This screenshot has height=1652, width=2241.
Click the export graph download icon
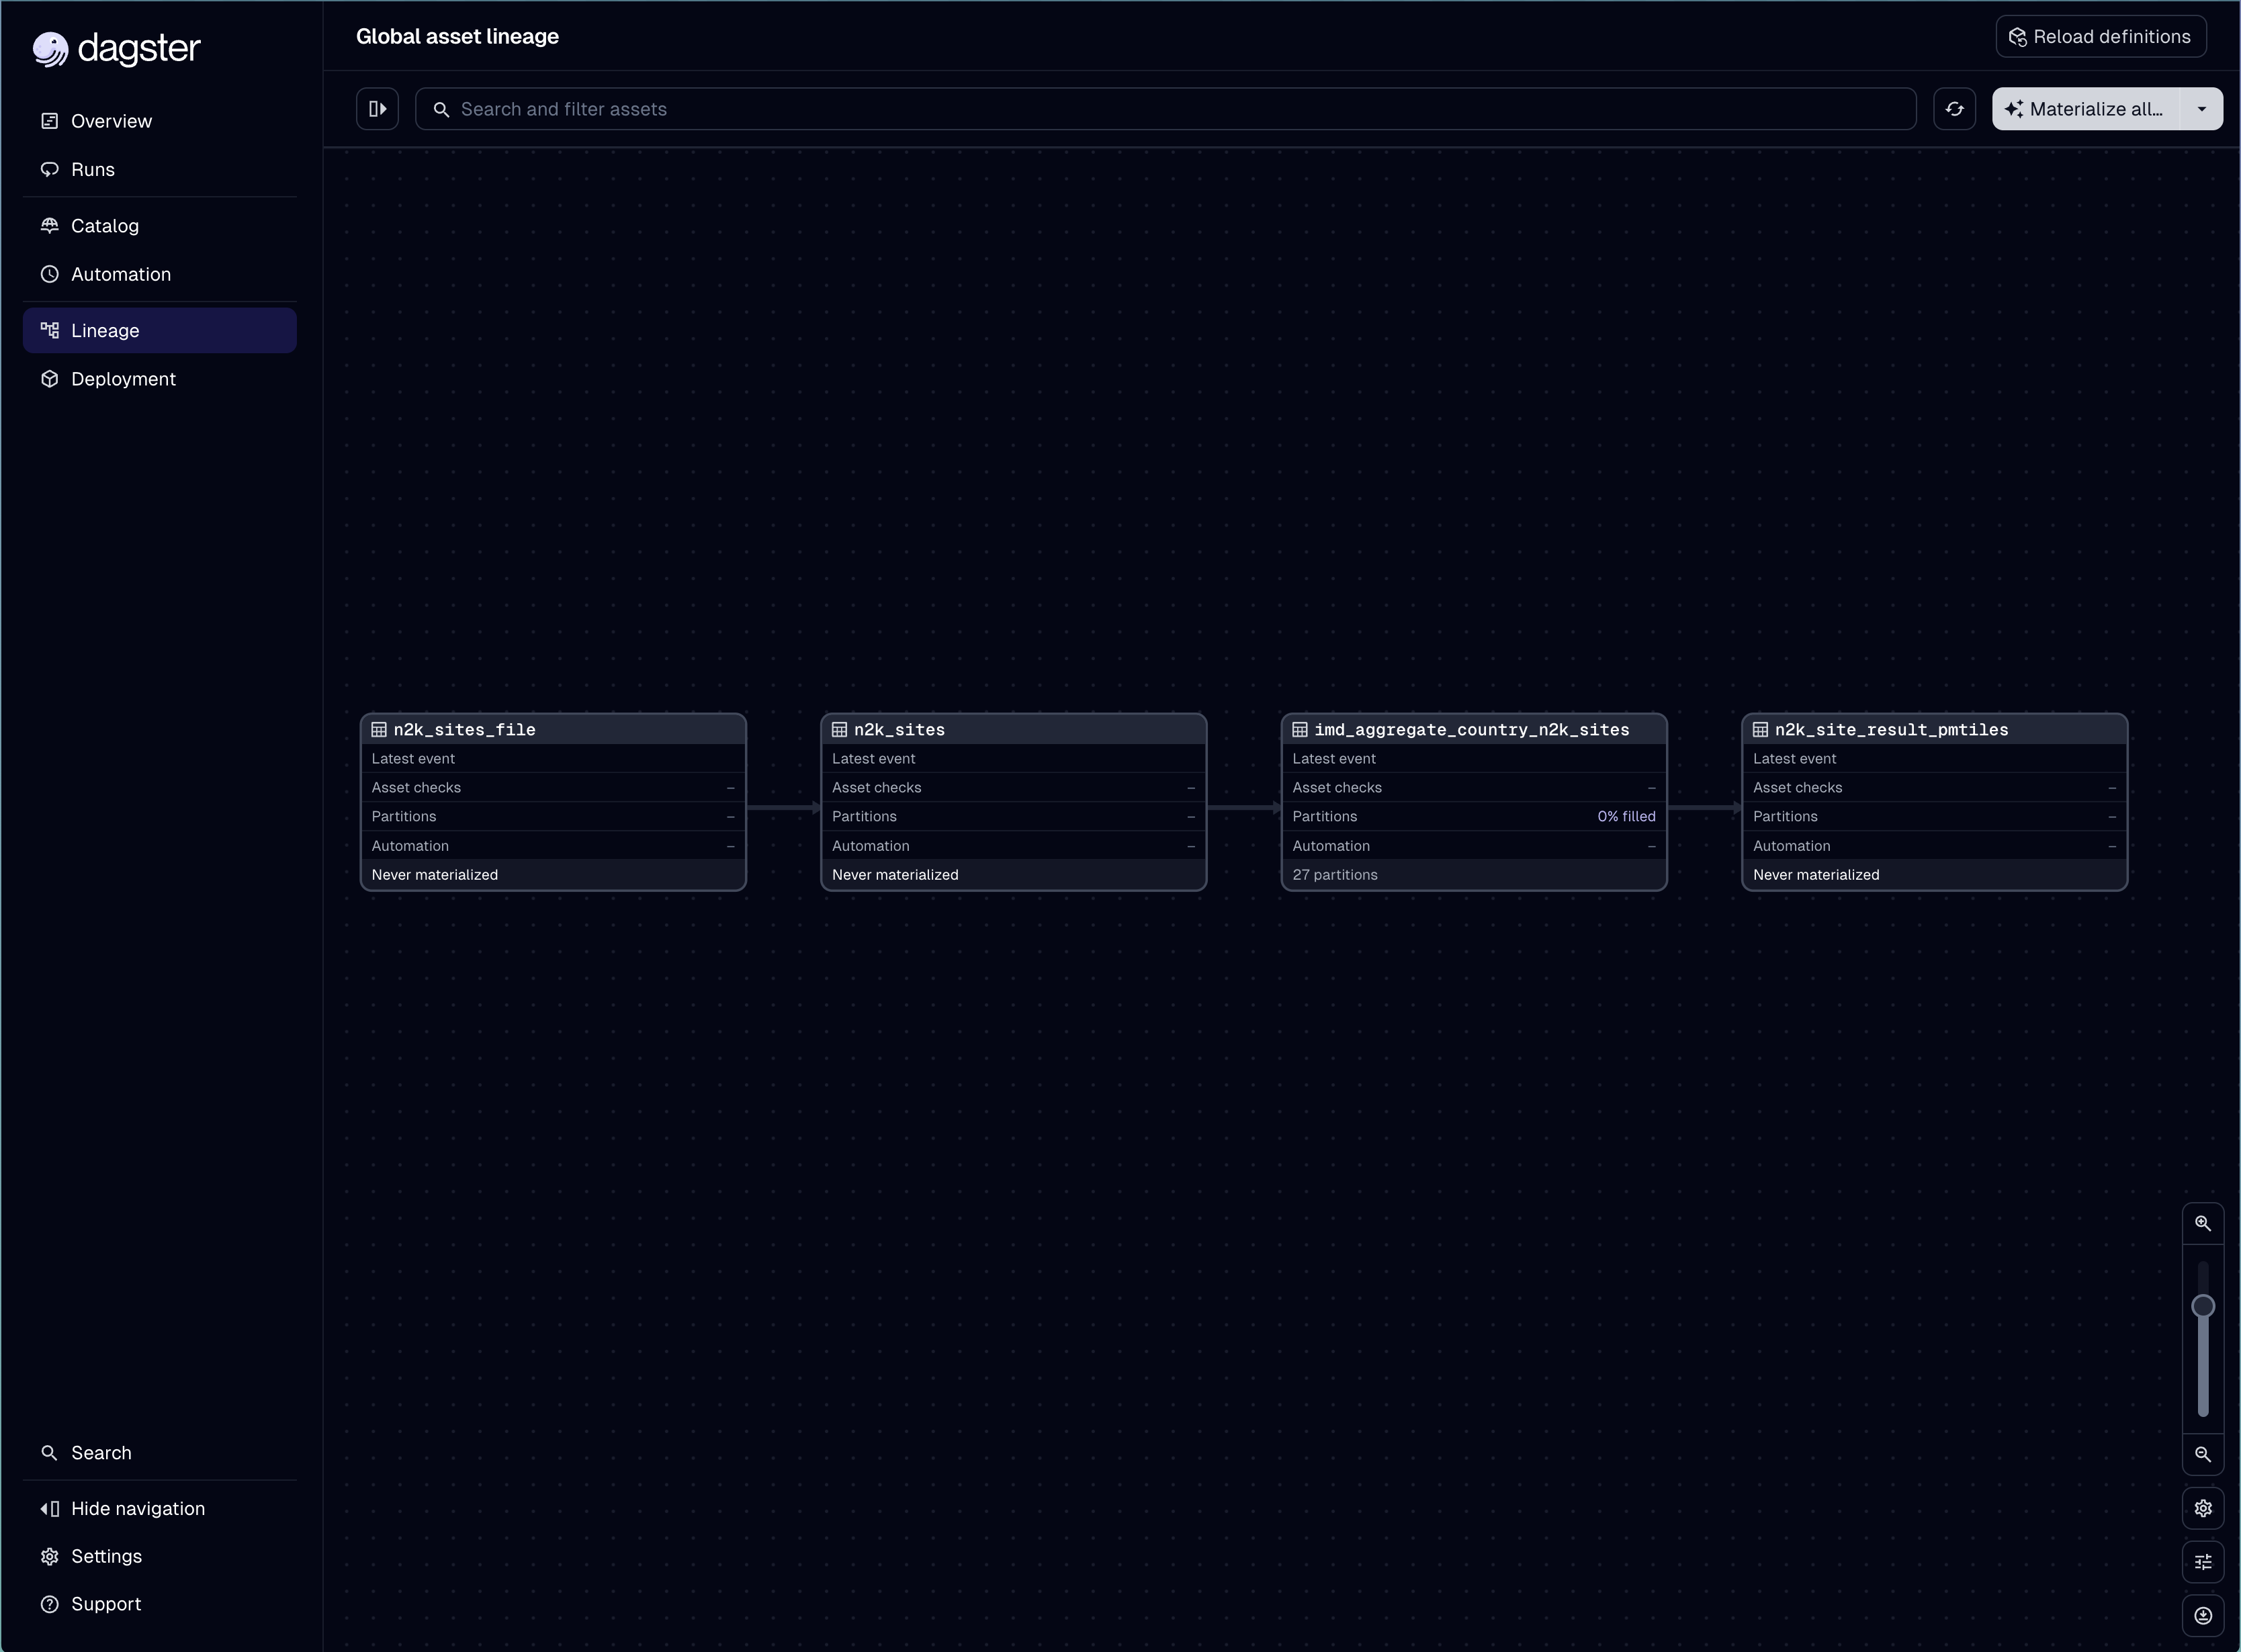pos(2202,1616)
